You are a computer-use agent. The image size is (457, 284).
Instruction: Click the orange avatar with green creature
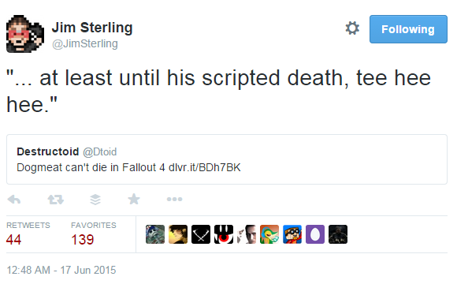[x=269, y=234]
